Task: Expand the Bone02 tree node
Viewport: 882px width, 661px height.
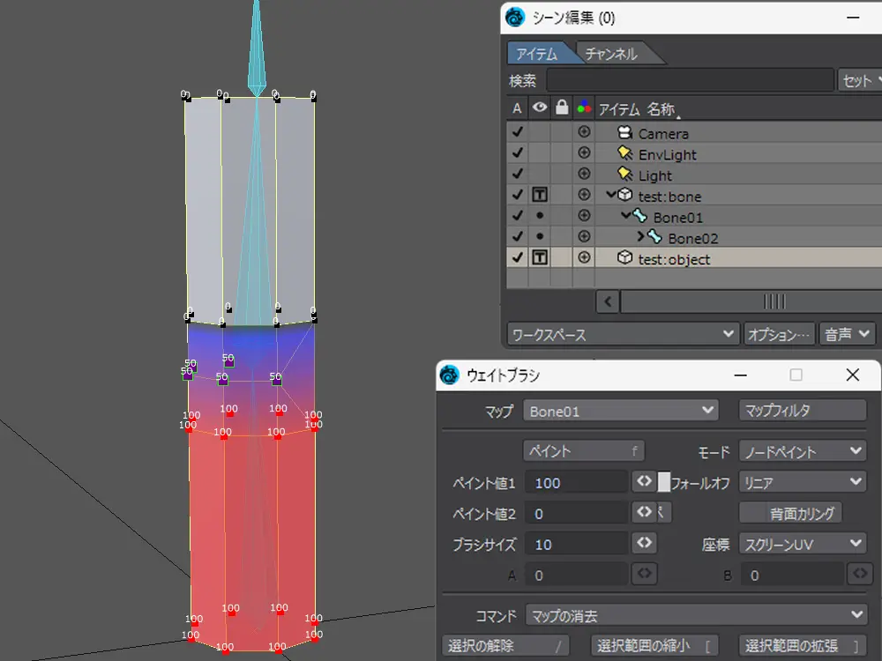Action: click(x=641, y=238)
